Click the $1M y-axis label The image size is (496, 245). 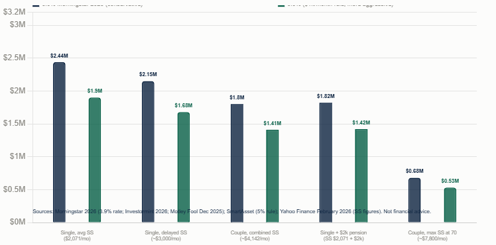(18, 156)
